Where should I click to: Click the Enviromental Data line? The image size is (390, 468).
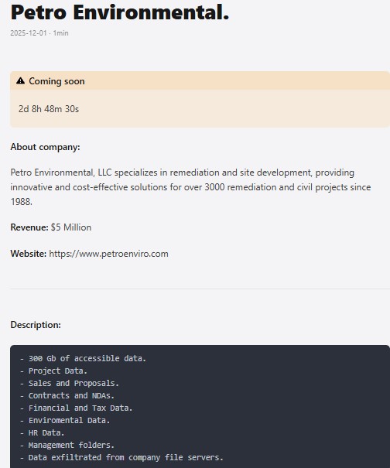click(x=65, y=420)
